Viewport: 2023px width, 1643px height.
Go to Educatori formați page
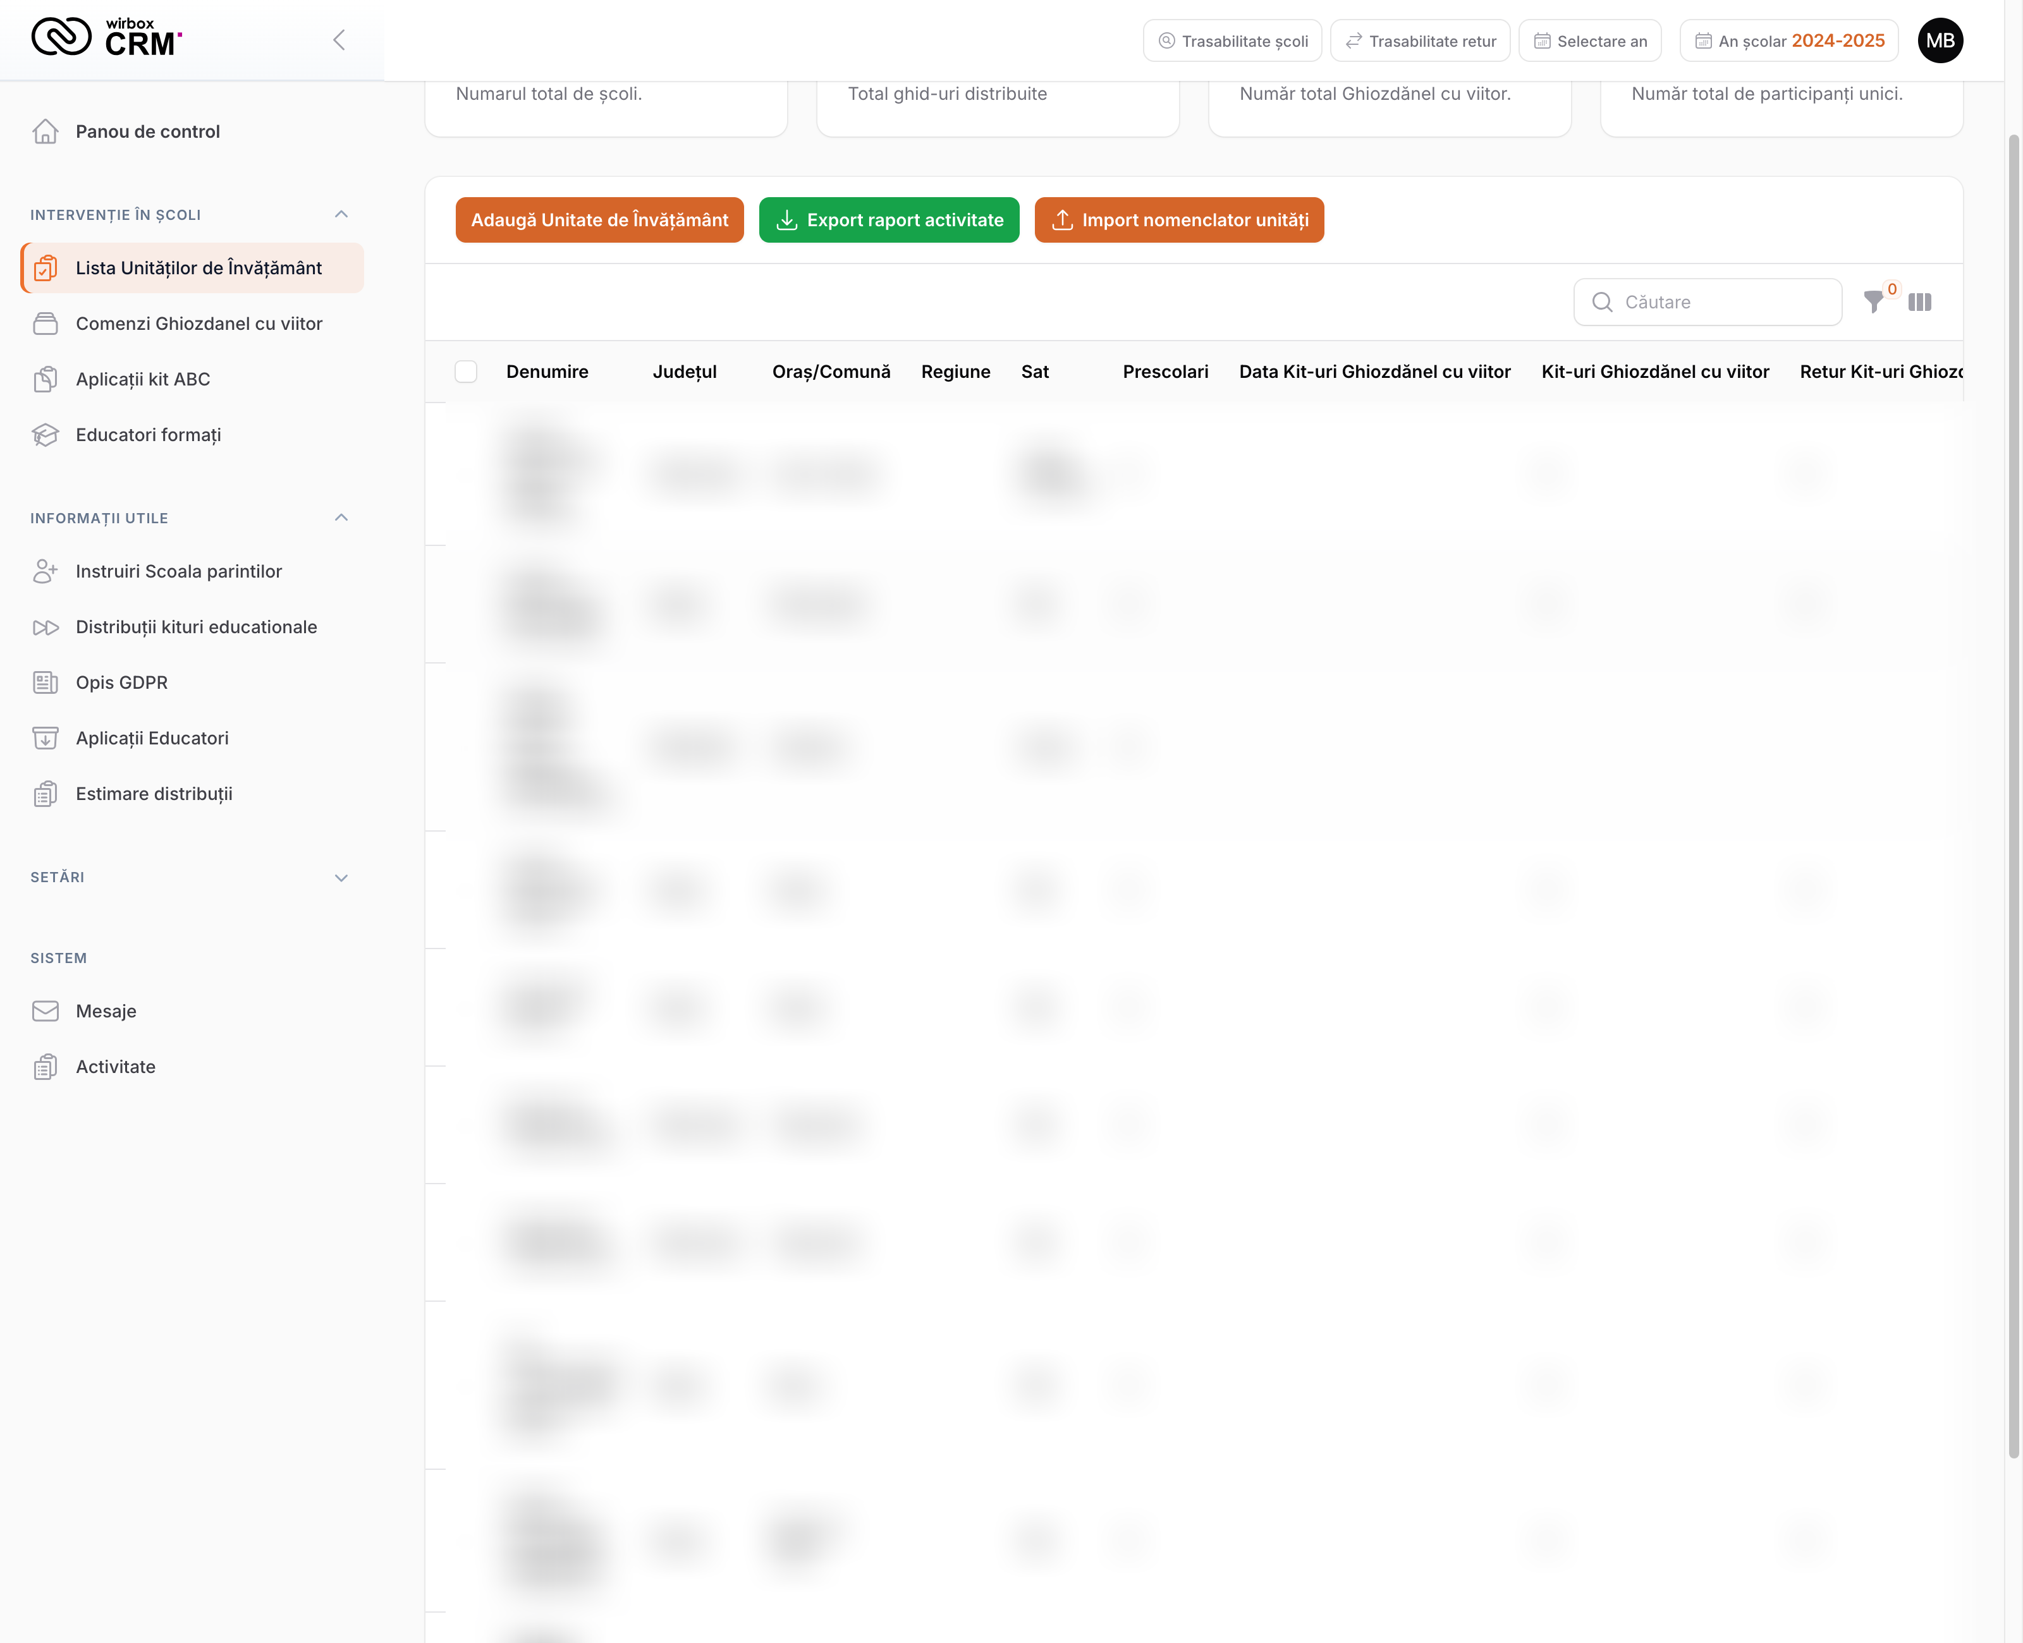coord(191,435)
